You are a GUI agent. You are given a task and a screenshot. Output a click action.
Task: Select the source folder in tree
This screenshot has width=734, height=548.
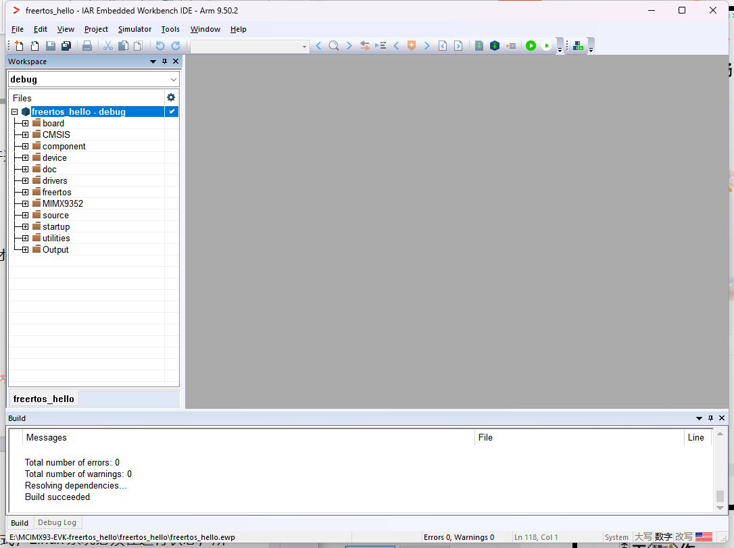pyautogui.click(x=55, y=215)
